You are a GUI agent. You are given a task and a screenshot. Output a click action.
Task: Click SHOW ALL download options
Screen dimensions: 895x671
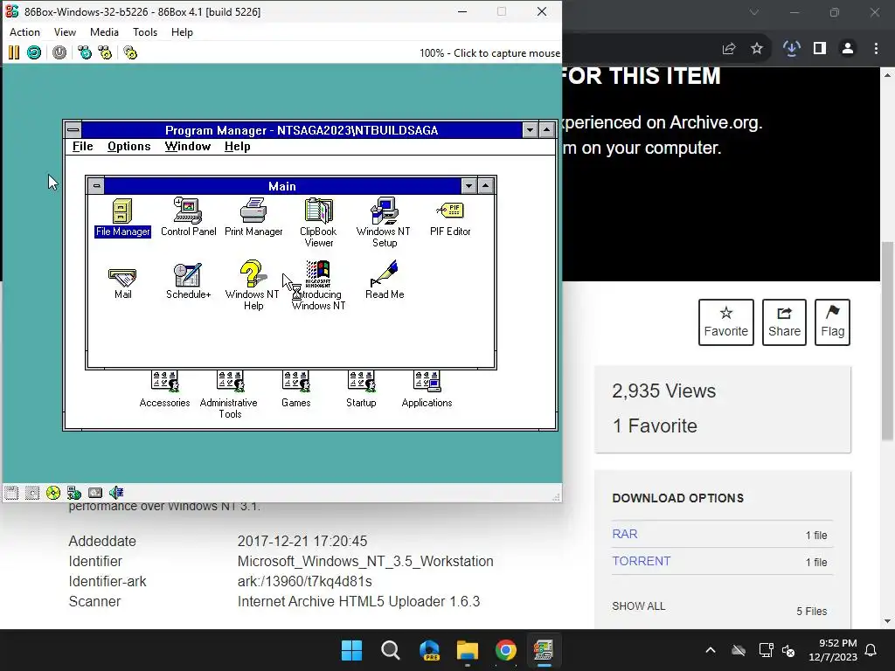[639, 606]
